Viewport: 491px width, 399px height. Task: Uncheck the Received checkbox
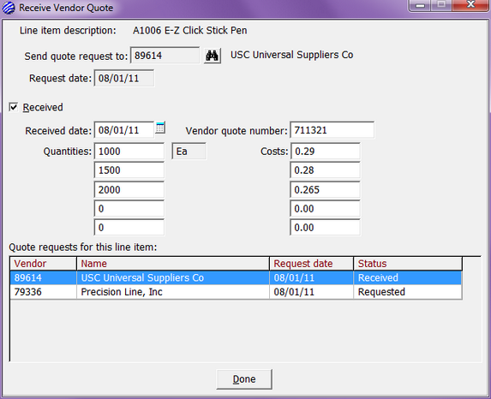coord(14,107)
